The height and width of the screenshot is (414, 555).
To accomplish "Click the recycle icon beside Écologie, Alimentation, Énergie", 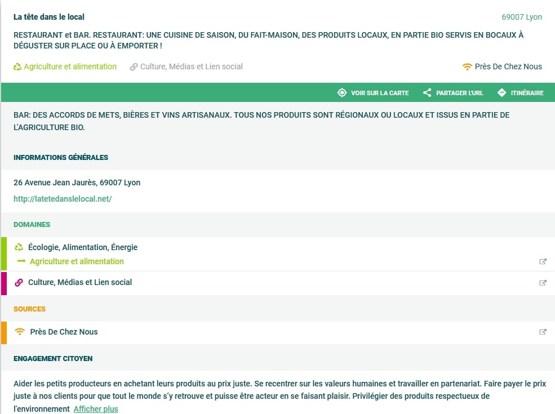I will [x=19, y=247].
